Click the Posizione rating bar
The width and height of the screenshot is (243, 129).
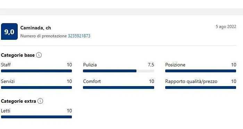201,71
